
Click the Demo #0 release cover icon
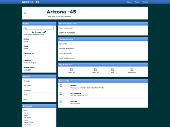click(x=71, y=69)
